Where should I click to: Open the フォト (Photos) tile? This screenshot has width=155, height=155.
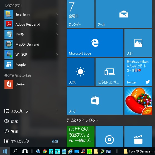138,43
